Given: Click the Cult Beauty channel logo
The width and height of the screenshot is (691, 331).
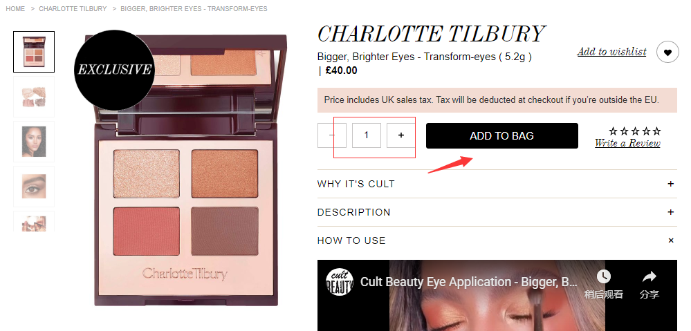Looking at the screenshot, I should coord(339,282).
